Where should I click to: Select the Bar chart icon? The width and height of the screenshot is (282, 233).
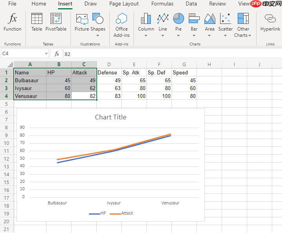pos(194,18)
